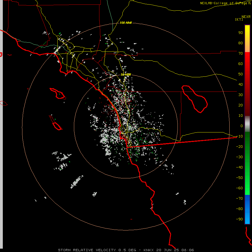Click the 50 knot scale value
This screenshot has width=252, height=252.
(x=241, y=74)
